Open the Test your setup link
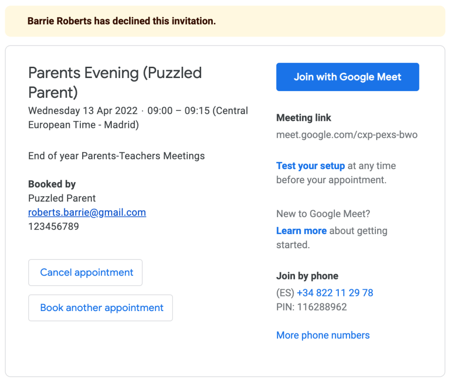 311,166
